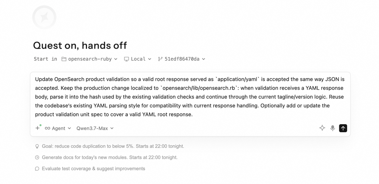Open the Qwen3.7-Max model dropdown

(x=95, y=128)
